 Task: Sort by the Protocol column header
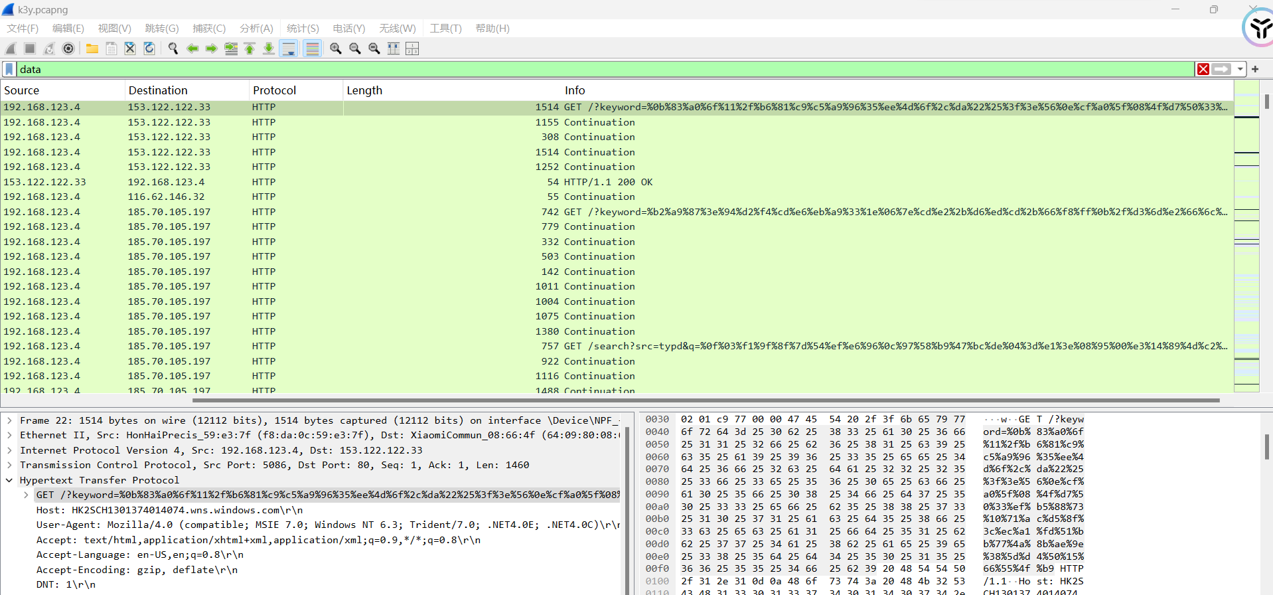(x=296, y=90)
